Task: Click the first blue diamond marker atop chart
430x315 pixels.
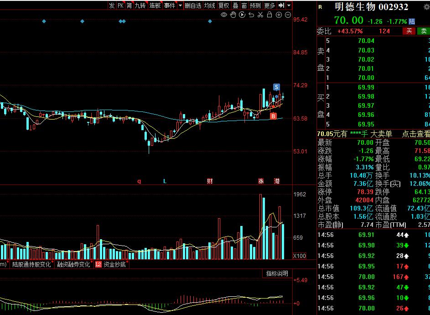Action: (x=44, y=21)
